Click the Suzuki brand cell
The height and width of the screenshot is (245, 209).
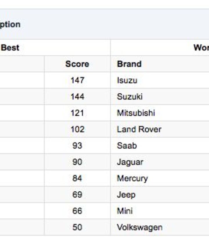pos(129,97)
